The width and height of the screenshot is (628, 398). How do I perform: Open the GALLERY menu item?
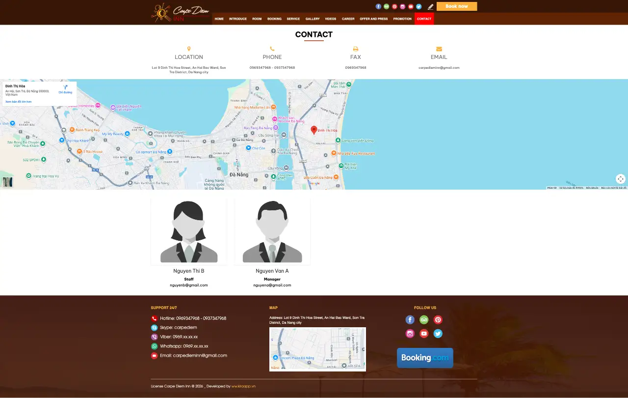[313, 19]
